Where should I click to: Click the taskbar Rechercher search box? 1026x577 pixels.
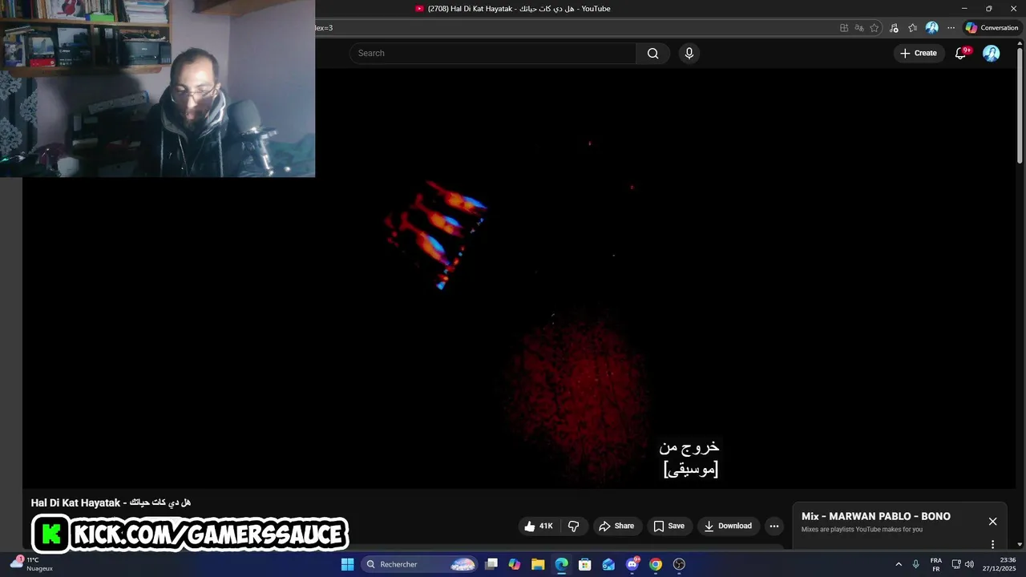click(x=420, y=564)
